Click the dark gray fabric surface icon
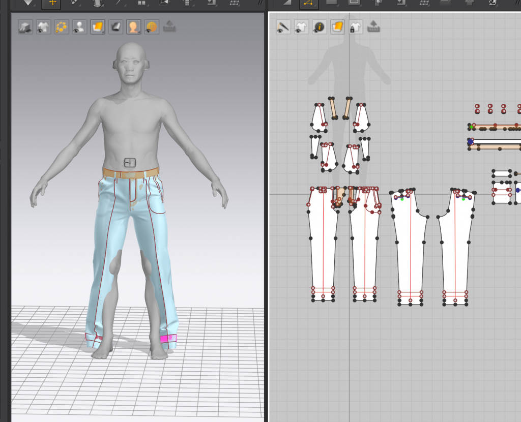 pos(115,27)
